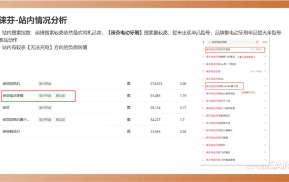The height and width of the screenshot is (182, 289).
Task: Click the 徕芬吹风机哪个... truncated keyword
Action: (x=16, y=120)
